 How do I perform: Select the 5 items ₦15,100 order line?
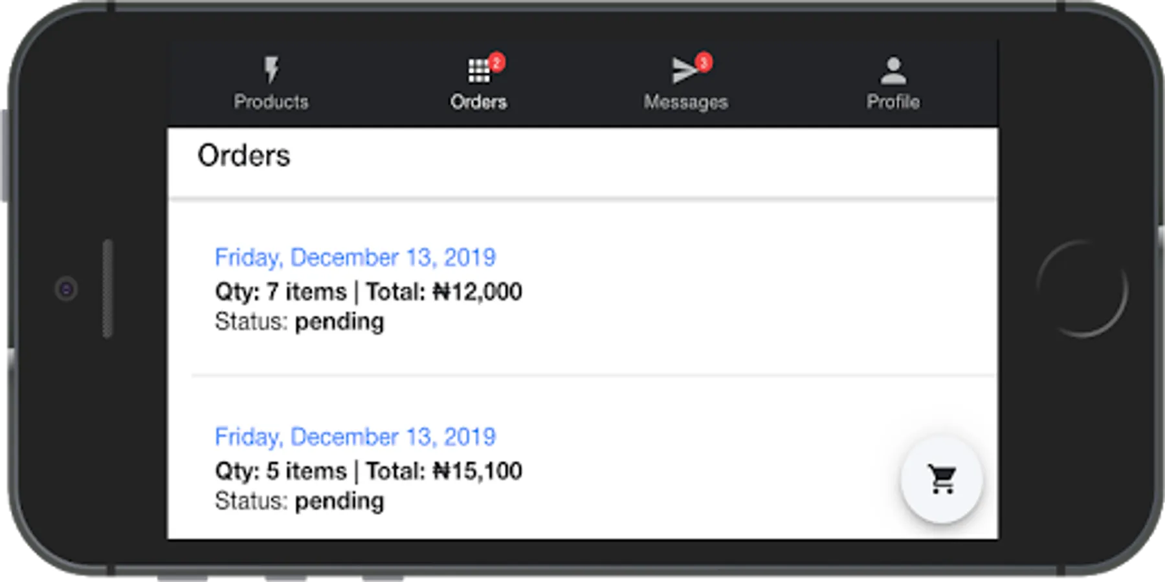(x=368, y=471)
